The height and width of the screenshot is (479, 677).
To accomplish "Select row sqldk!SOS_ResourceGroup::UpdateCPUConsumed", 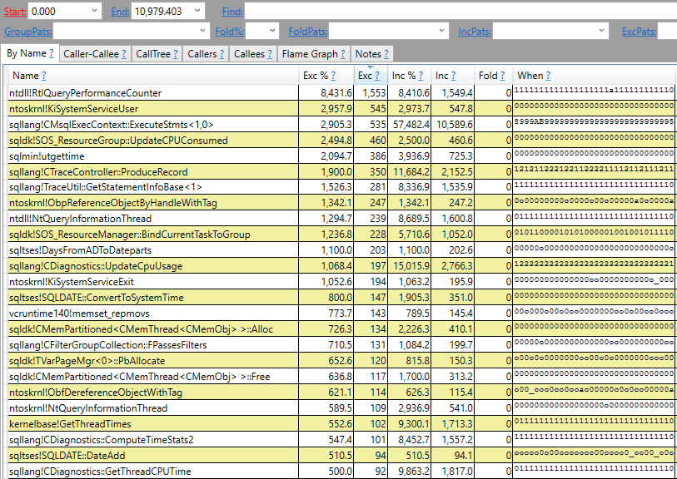I will pyautogui.click(x=341, y=140).
